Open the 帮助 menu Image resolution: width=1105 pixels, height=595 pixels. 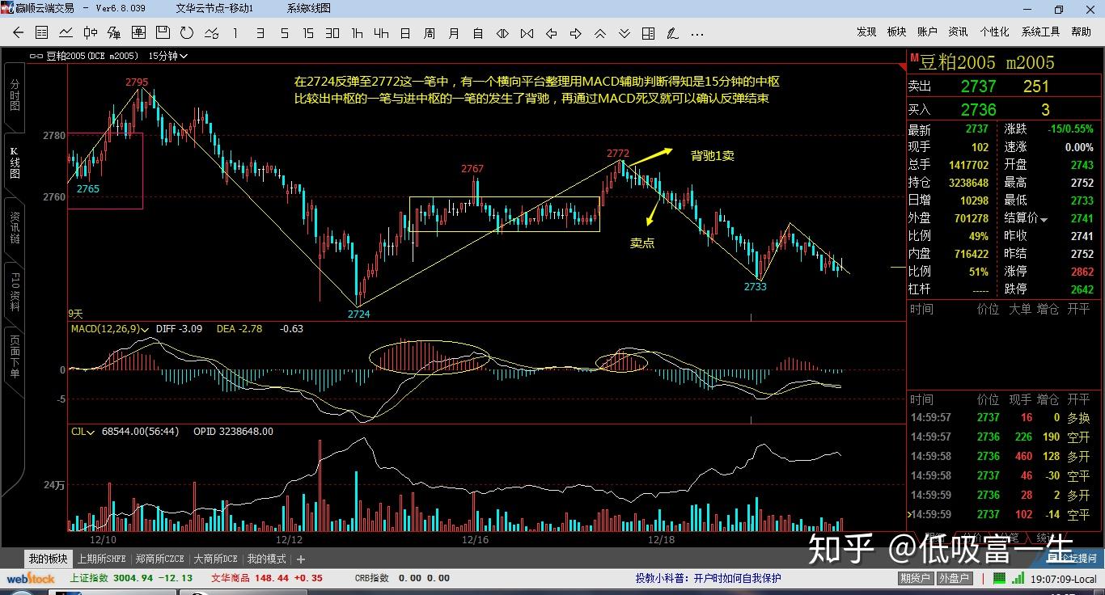(x=1081, y=32)
